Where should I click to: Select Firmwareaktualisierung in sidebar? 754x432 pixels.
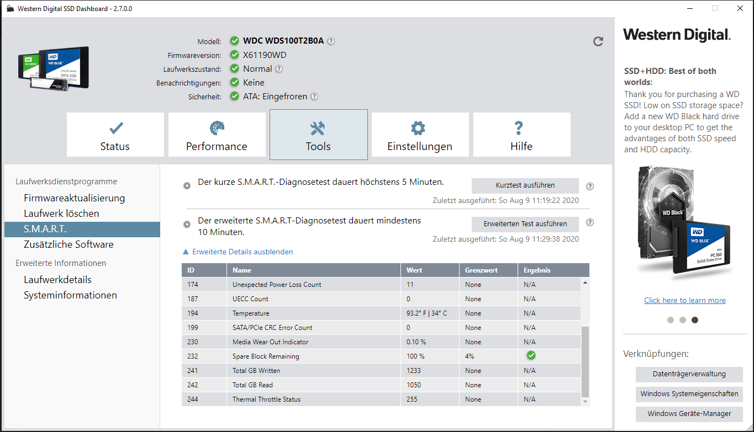click(x=74, y=198)
